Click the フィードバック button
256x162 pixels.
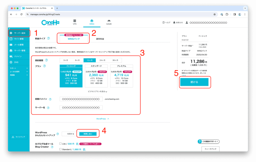[x=210, y=149]
